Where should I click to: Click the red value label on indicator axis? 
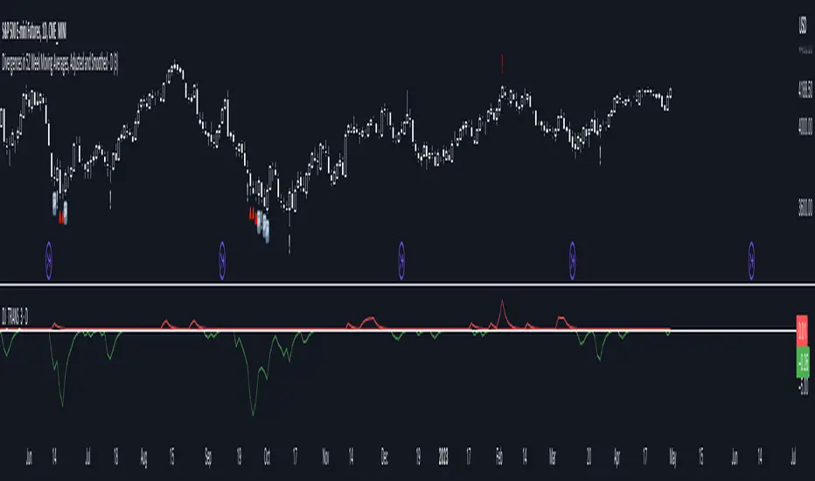pos(802,331)
